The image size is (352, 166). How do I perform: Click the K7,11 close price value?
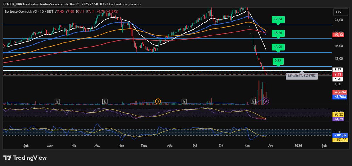(x=90, y=11)
